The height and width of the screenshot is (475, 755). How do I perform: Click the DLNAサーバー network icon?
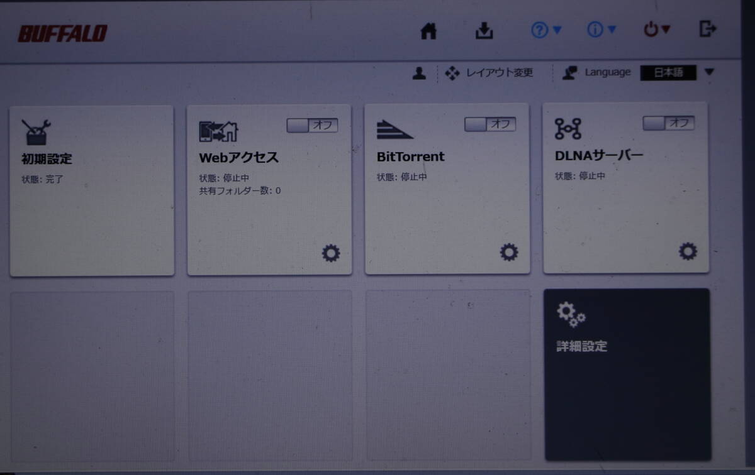pyautogui.click(x=568, y=128)
